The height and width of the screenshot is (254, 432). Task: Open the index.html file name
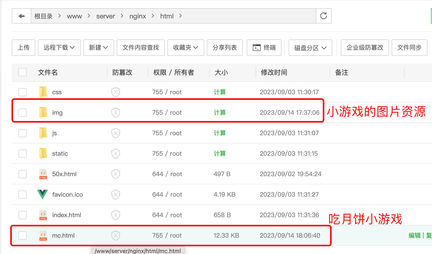point(67,215)
